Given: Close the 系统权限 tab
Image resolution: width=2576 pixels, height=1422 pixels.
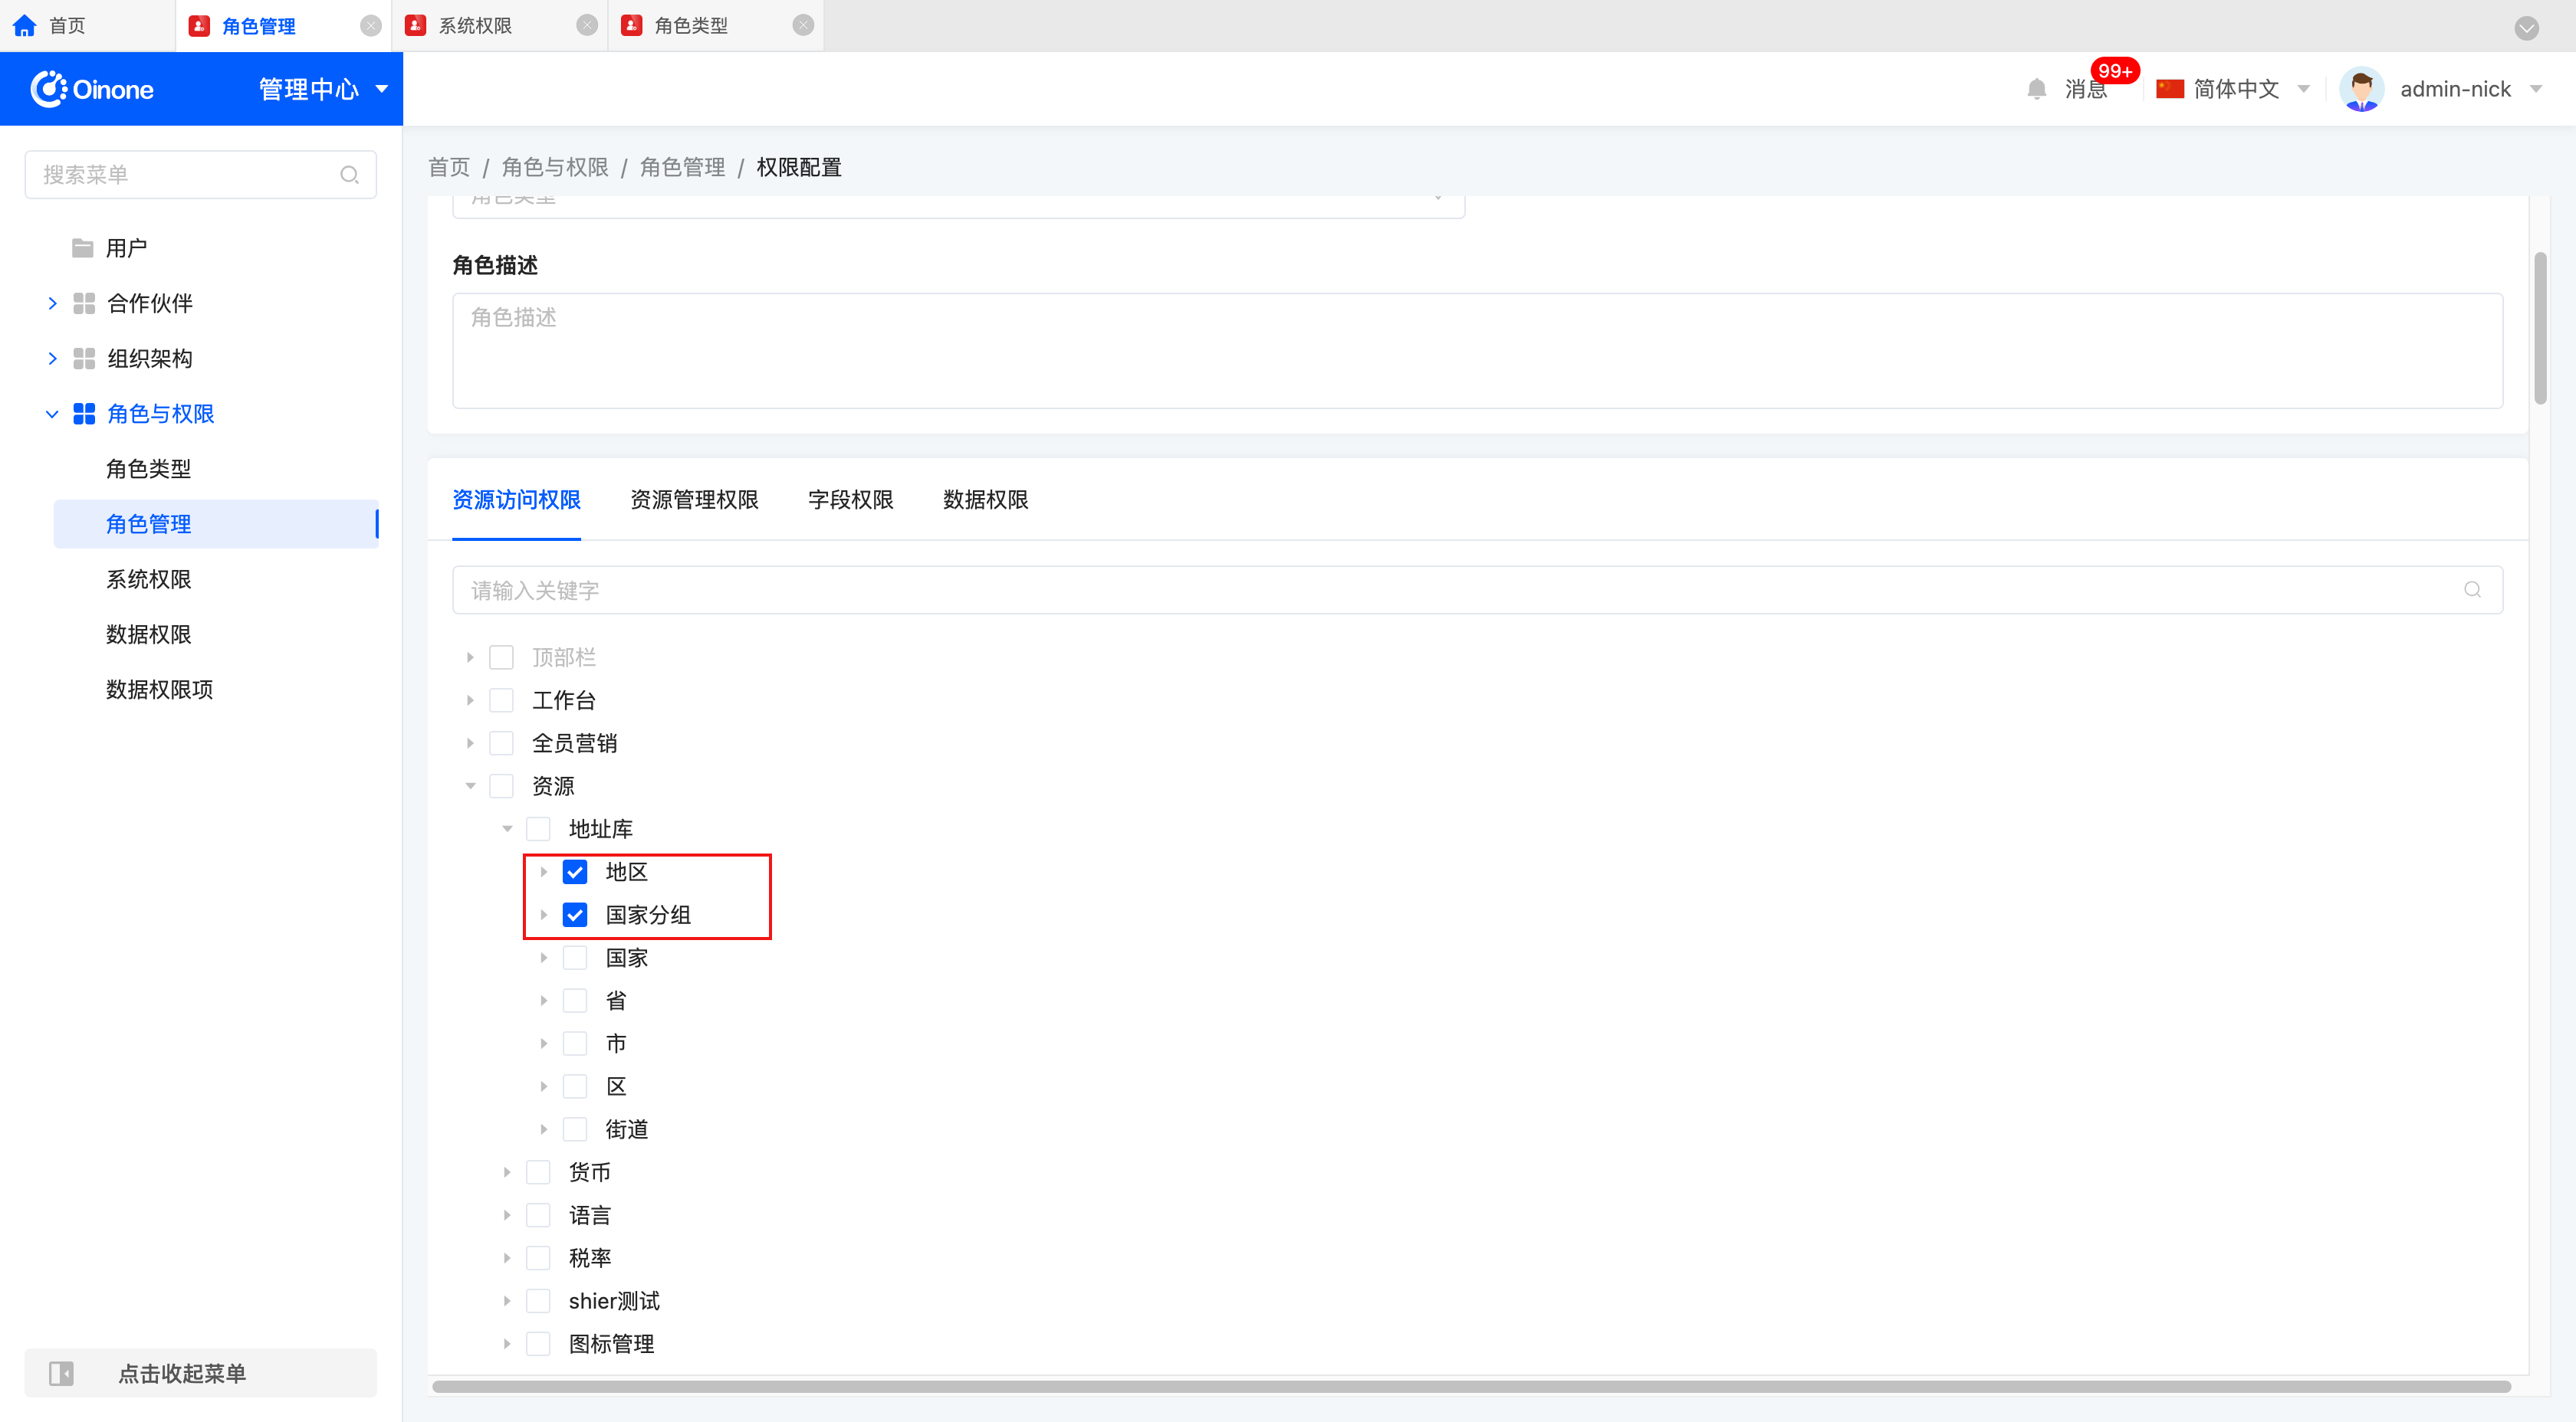Looking at the screenshot, I should pos(587,26).
